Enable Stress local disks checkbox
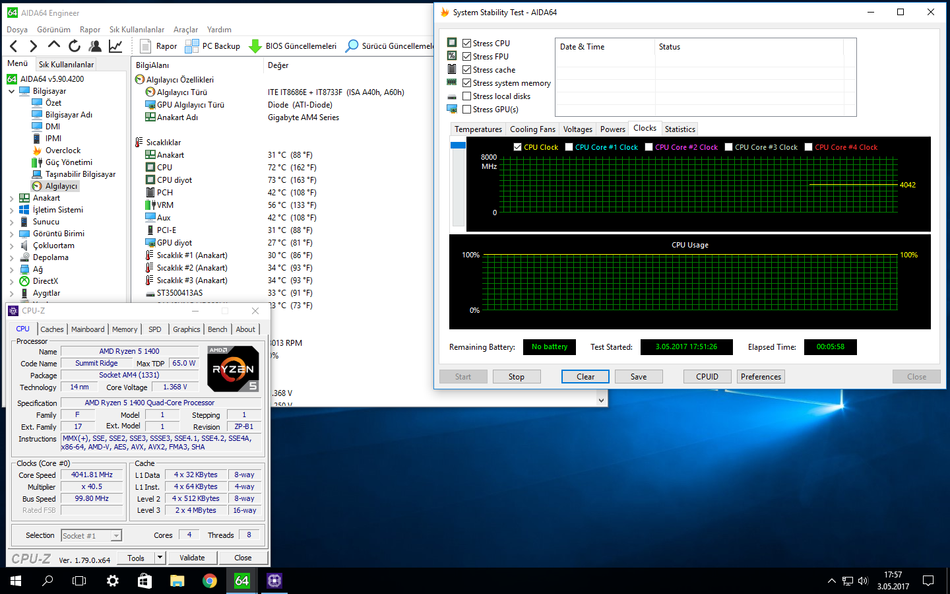This screenshot has height=594, width=950. point(467,96)
